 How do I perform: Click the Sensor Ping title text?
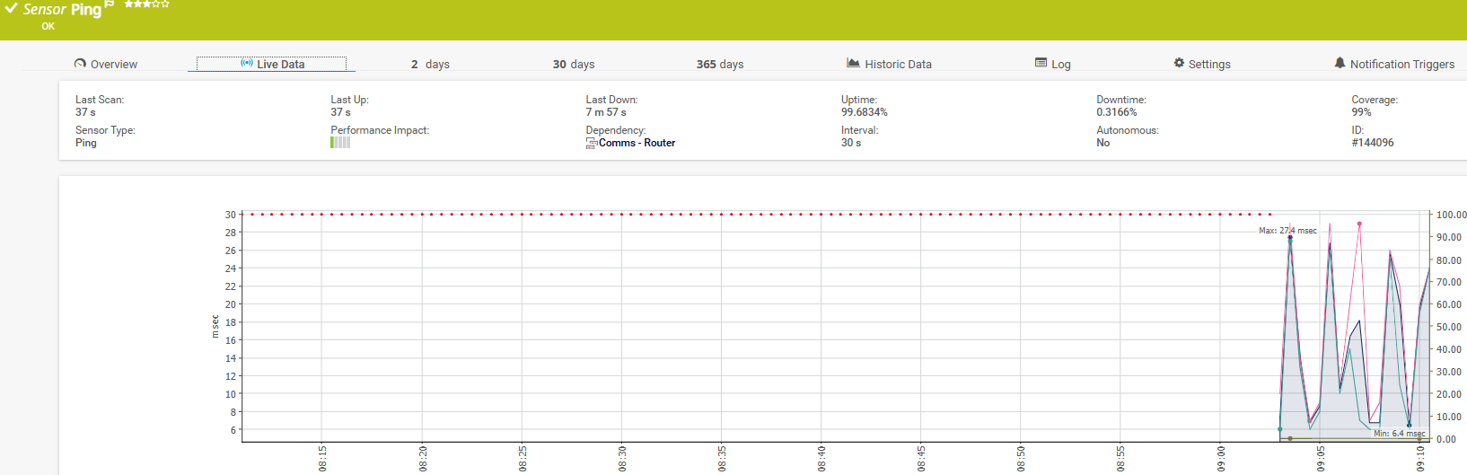click(62, 9)
